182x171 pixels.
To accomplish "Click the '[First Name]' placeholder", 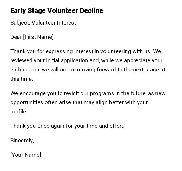I will point(39,37).
